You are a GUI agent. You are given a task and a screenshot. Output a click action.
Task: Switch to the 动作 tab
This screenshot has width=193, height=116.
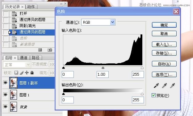click(31, 7)
